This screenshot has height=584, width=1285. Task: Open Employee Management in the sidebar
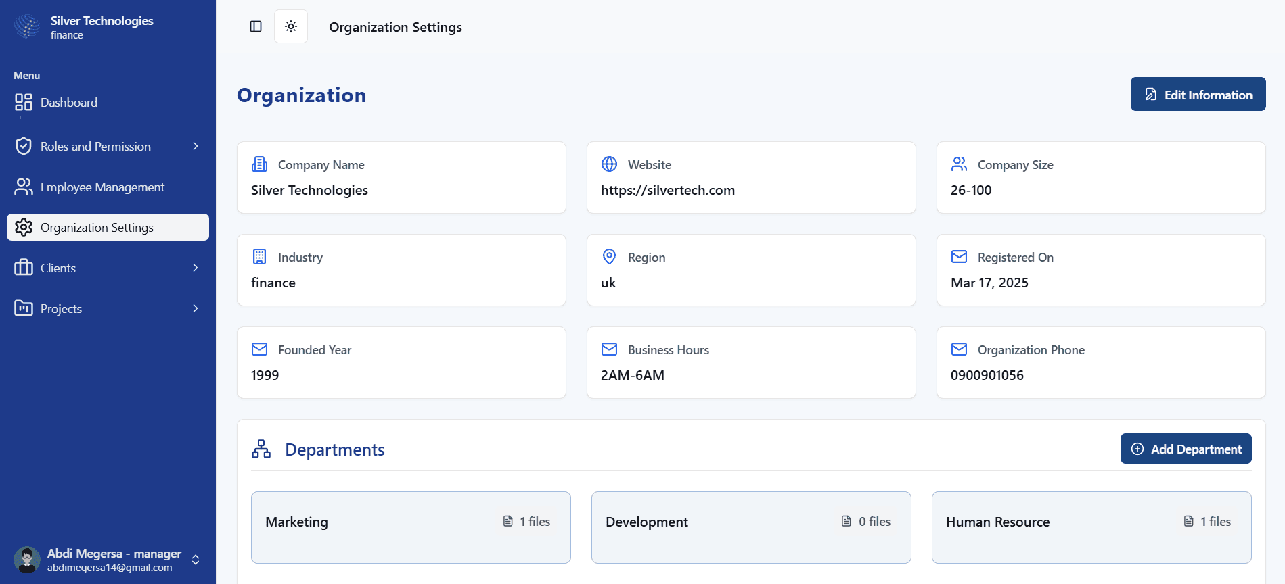[102, 187]
